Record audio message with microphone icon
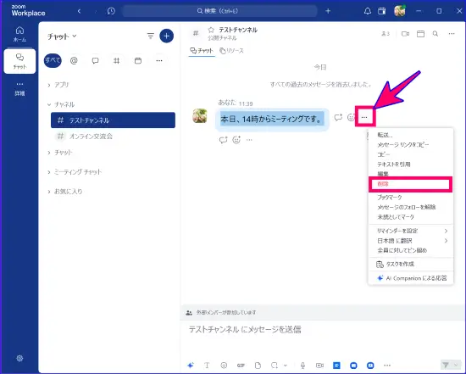Viewport: 466px width, 374px height. point(302,365)
